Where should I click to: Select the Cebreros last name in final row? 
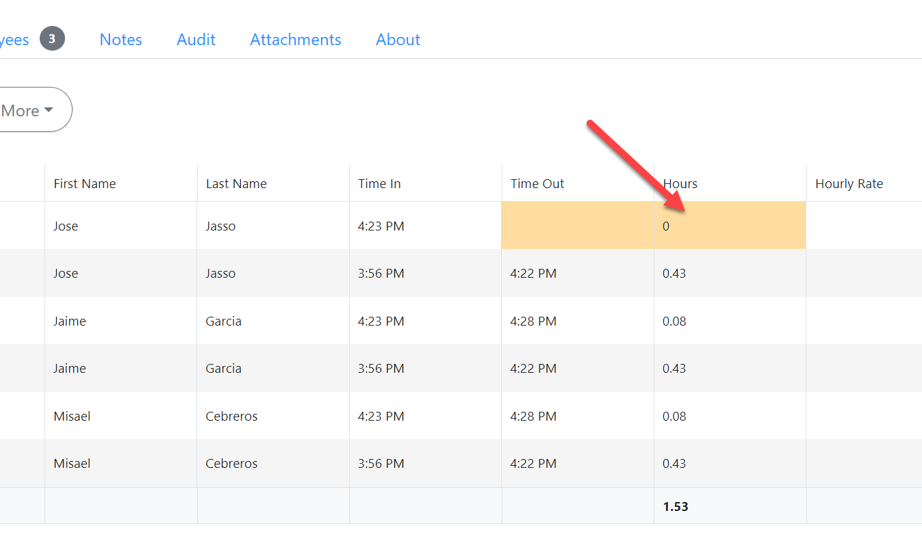[x=231, y=464]
